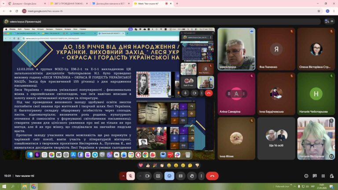
Task: Open the 'Ще 16 осіб' tile
Action: click(276, 138)
